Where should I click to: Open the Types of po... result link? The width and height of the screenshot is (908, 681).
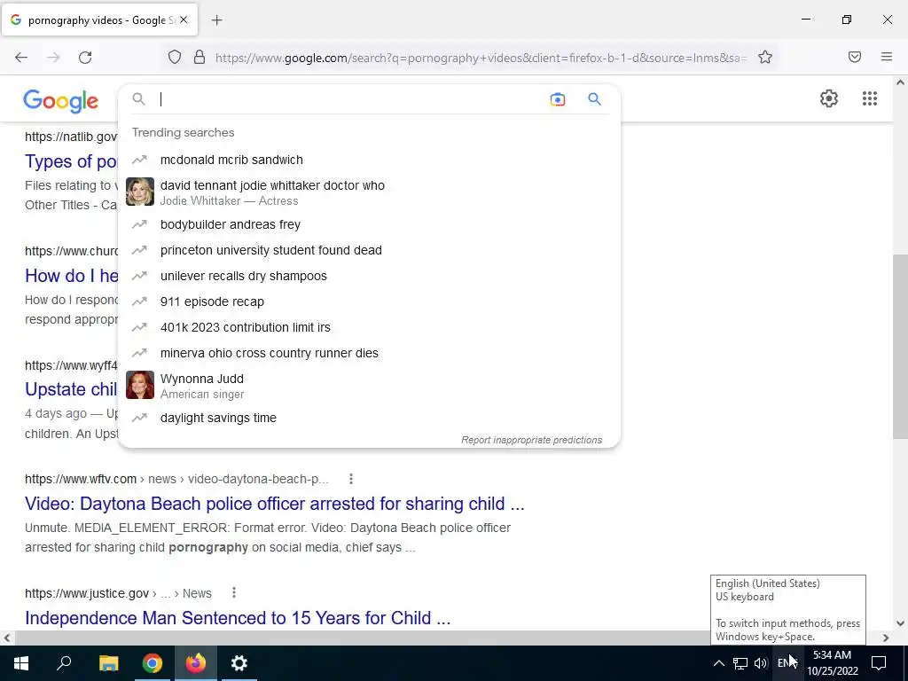pos(71,161)
